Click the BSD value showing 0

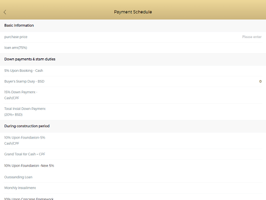260,81
